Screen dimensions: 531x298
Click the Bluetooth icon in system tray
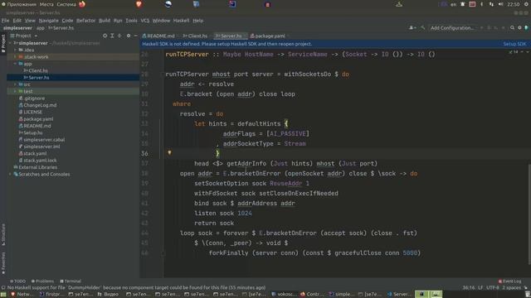pos(482,4)
